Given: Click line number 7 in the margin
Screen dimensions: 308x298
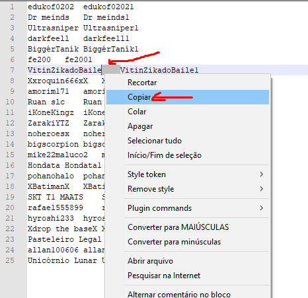Looking at the screenshot, I should tap(12, 70).
